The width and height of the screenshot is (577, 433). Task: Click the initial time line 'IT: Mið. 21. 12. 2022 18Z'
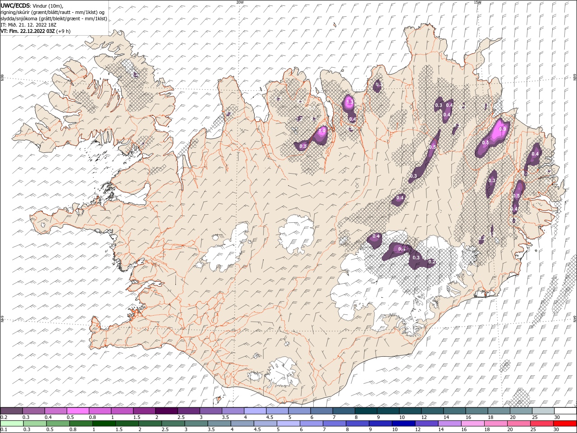[28, 25]
